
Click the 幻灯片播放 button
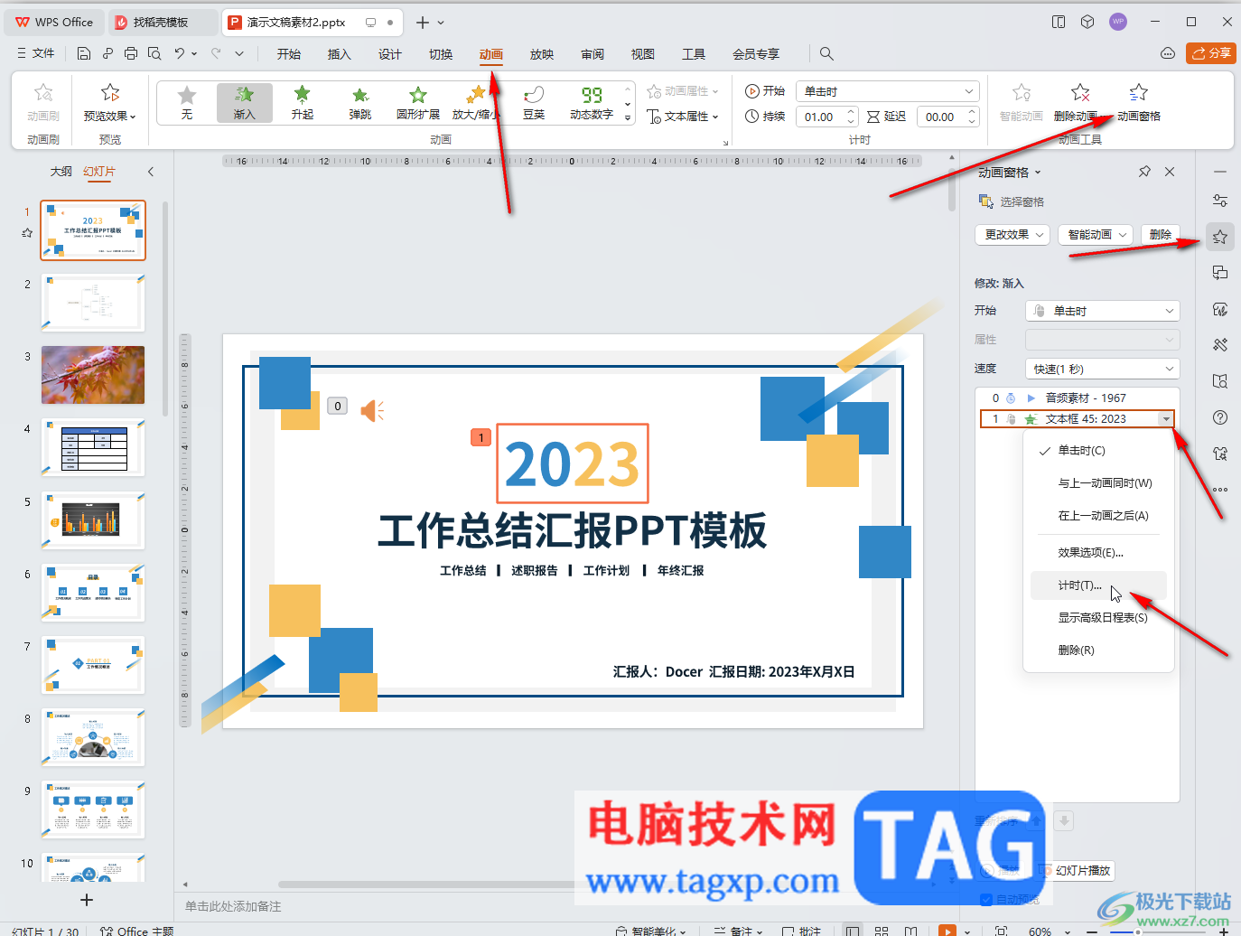[x=1077, y=871]
